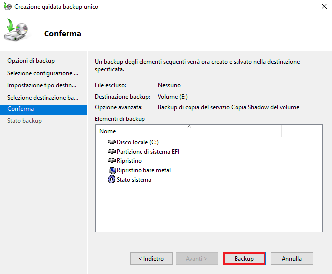Select the Disco locale (C:) list entry
Image resolution: width=332 pixels, height=274 pixels.
tap(138, 142)
